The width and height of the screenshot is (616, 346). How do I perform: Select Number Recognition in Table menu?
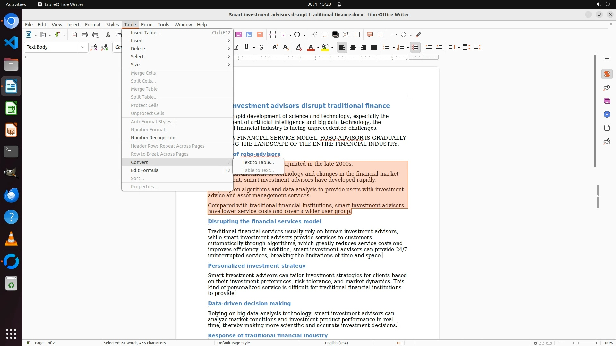click(x=153, y=138)
